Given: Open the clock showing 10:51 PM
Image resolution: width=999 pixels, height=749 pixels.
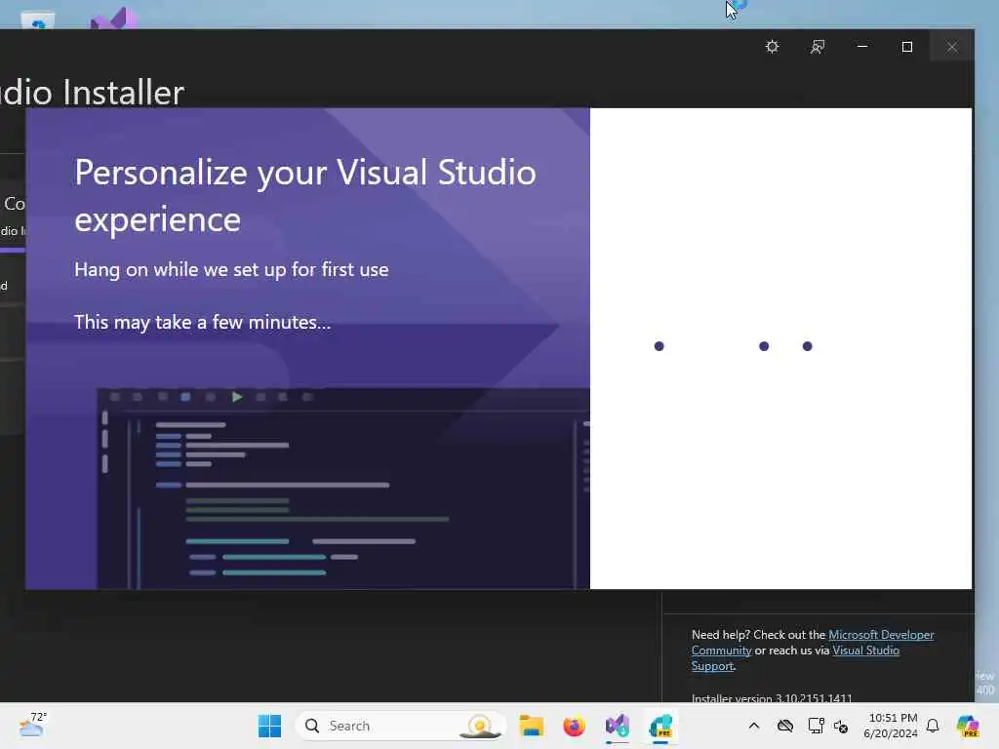Looking at the screenshot, I should [892, 726].
